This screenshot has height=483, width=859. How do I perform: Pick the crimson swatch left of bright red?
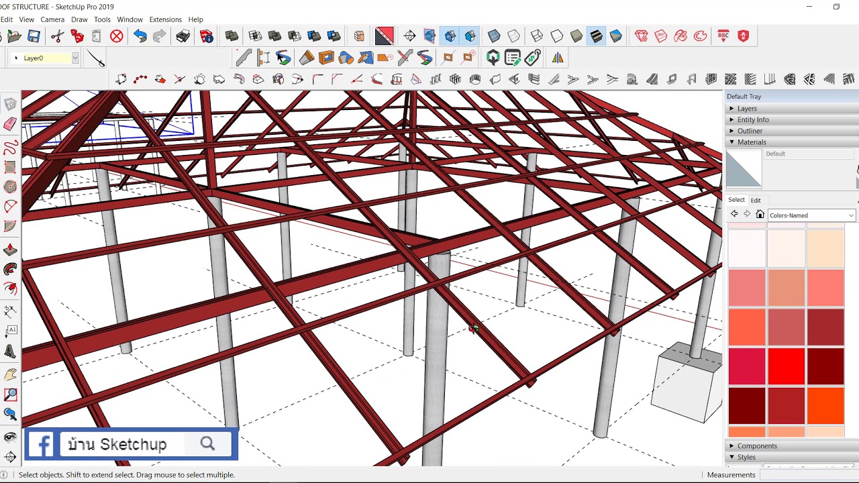pos(747,366)
